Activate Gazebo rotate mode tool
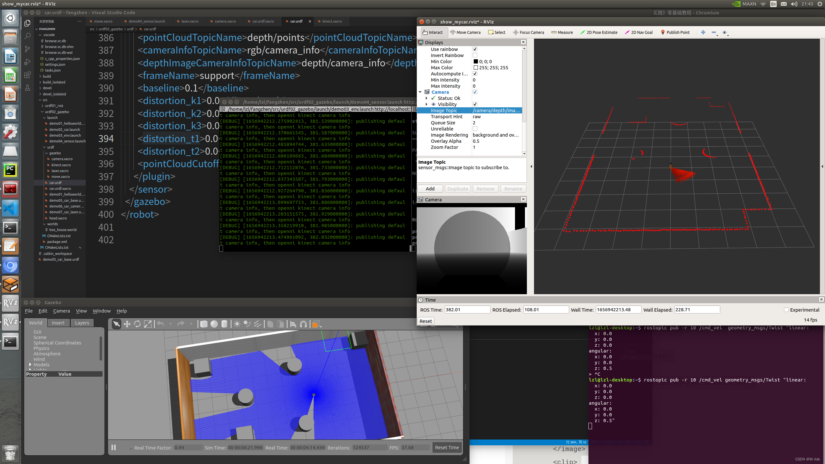 (x=137, y=324)
